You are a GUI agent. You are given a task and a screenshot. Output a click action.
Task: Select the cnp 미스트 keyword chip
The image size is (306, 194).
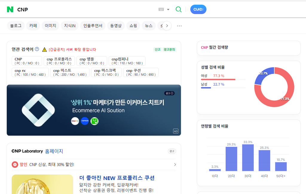click(x=70, y=72)
